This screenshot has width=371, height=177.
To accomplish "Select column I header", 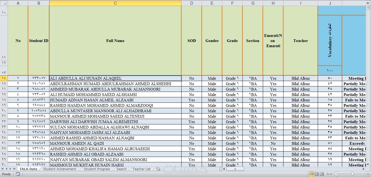I will coord(301,3).
